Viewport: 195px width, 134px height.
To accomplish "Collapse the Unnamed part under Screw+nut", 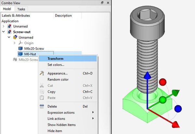I will tap(9, 37).
